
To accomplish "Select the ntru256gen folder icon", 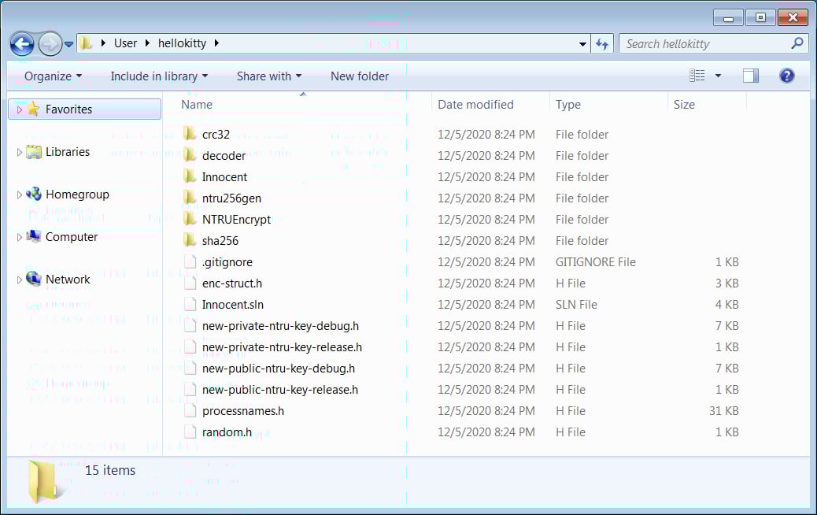I will click(190, 198).
